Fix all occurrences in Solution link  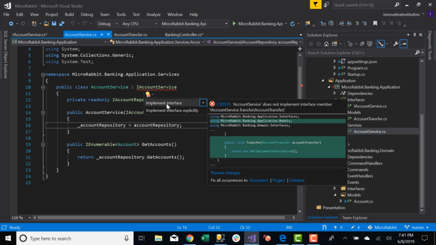click(x=297, y=180)
